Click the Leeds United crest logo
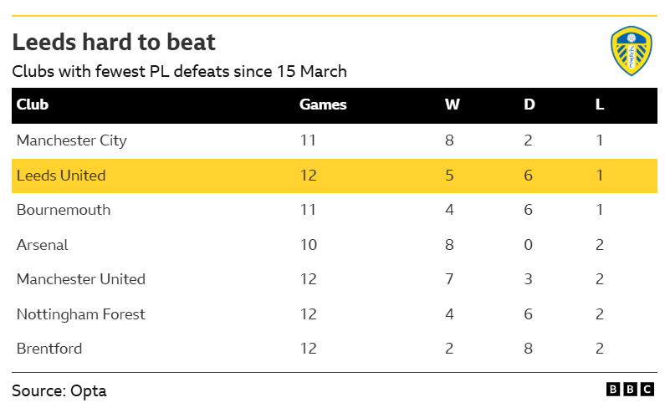Screen dimensions: 665x418 click(631, 51)
